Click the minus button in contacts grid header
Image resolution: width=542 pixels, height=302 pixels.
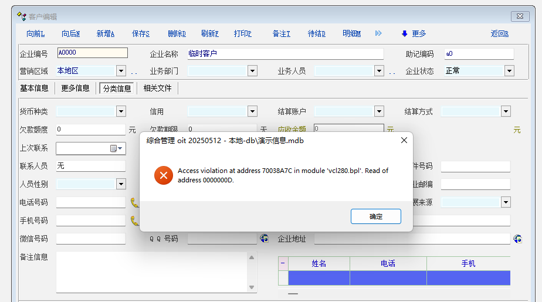click(x=283, y=263)
